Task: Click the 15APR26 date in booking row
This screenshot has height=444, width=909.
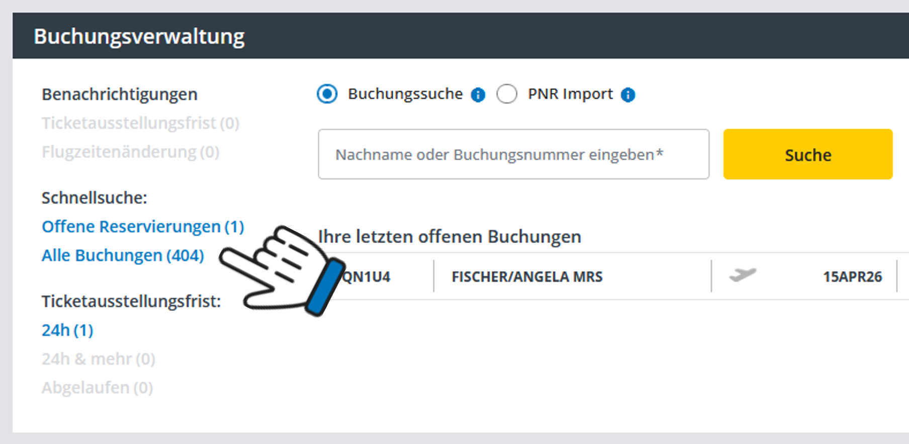Action: point(852,277)
